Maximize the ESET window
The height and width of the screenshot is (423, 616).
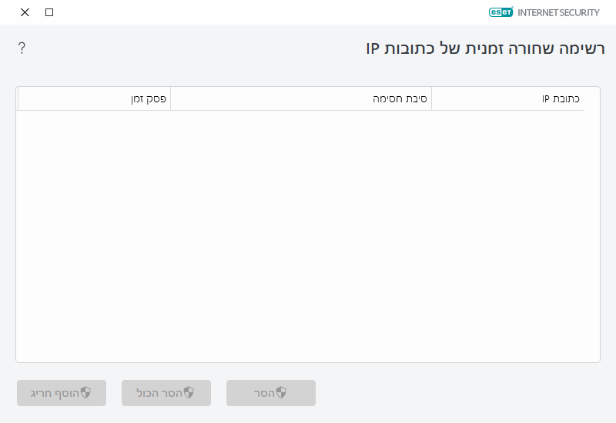click(49, 12)
